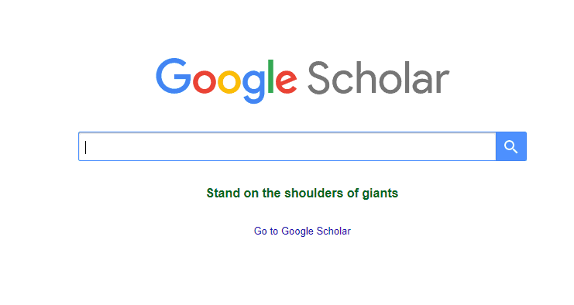Click the yellow second o in Google
This screenshot has width=574, height=305.
[229, 81]
